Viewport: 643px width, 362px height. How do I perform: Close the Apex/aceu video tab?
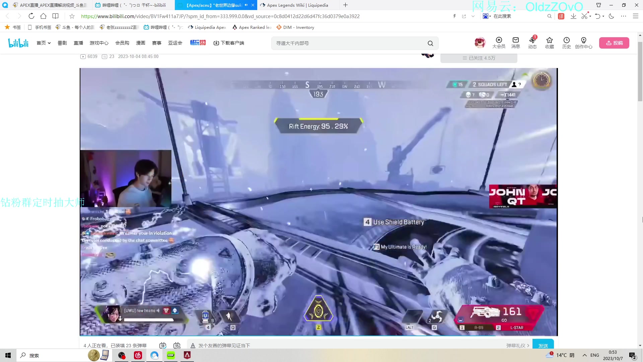(x=253, y=5)
